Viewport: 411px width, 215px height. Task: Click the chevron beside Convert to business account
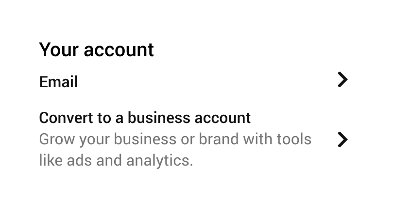click(x=342, y=139)
